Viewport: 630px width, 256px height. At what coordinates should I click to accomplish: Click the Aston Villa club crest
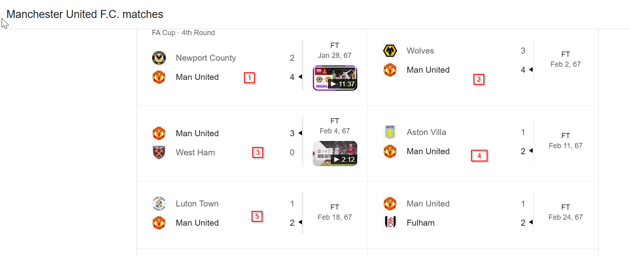click(390, 132)
